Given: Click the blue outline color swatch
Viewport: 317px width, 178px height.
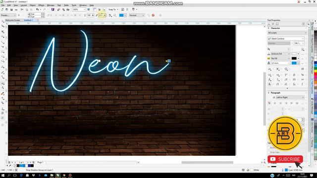Looking at the screenshot, I should (294, 63).
